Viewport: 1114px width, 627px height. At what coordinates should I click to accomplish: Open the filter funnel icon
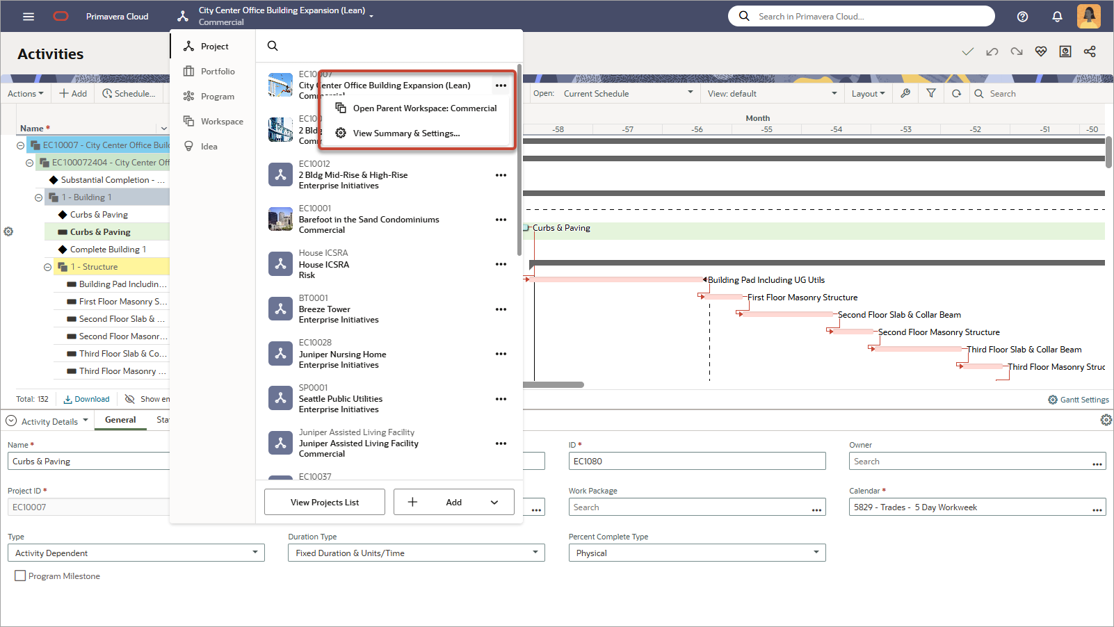click(931, 93)
